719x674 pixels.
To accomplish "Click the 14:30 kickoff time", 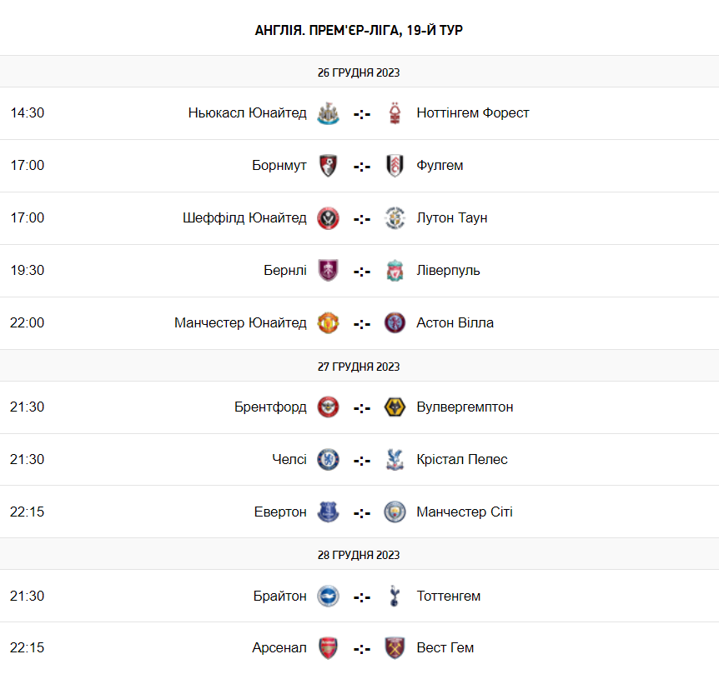I will [28, 113].
